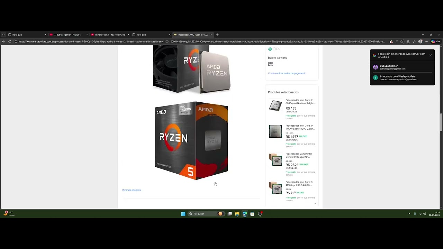Open the volume speaker icon in the tray
The width and height of the screenshot is (443, 249).
[x=425, y=214]
